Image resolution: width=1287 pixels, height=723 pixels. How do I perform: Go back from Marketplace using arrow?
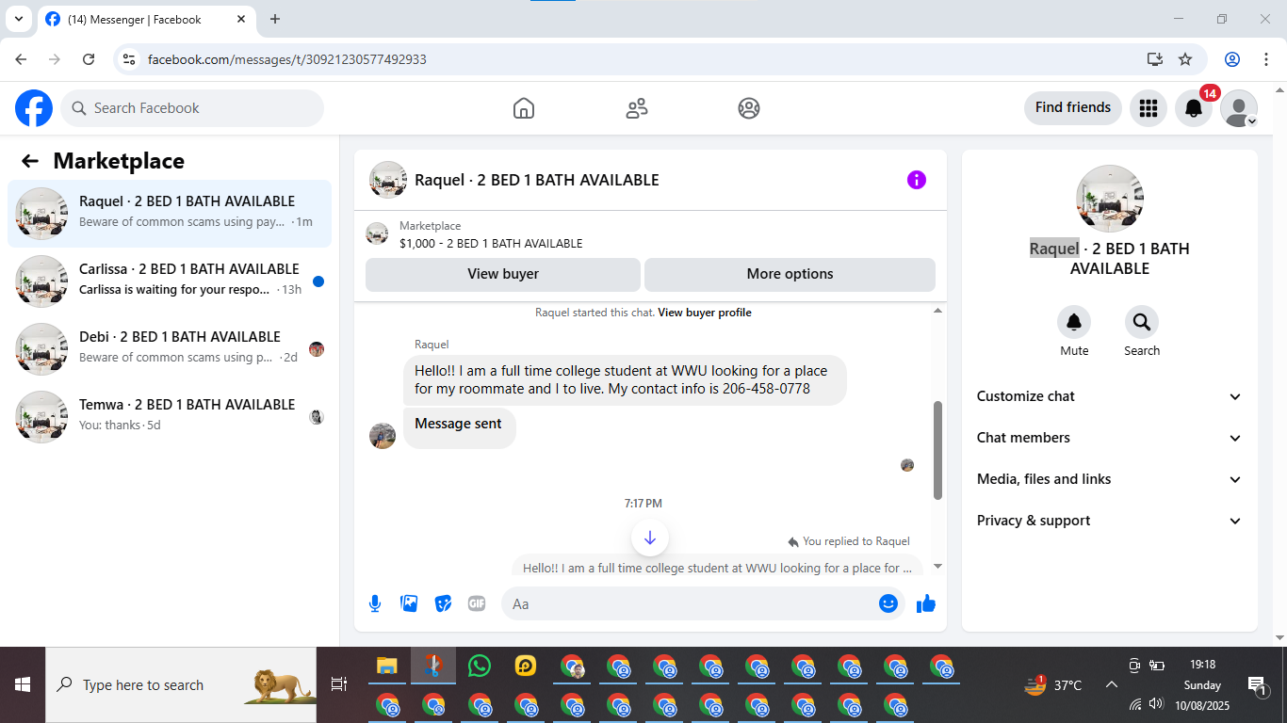tap(30, 161)
